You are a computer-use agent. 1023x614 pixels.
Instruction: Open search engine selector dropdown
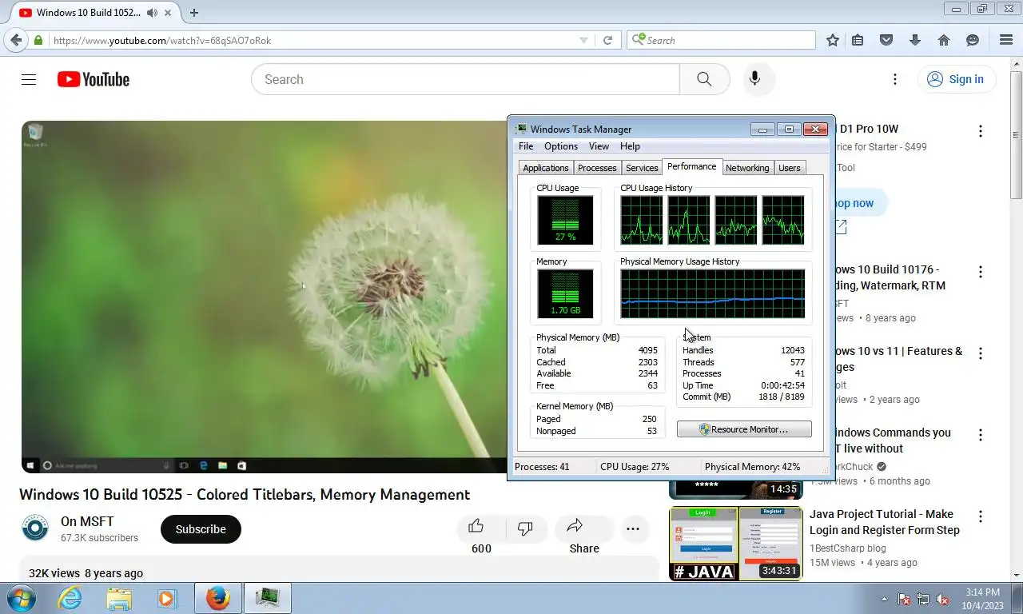pyautogui.click(x=638, y=40)
